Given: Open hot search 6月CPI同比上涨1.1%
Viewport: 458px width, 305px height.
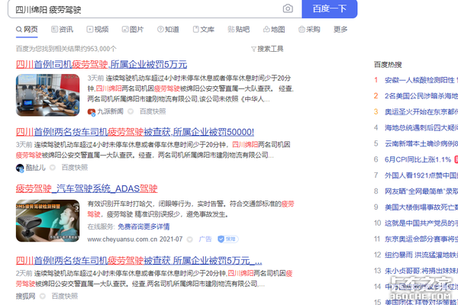Looking at the screenshot, I should 418,159.
